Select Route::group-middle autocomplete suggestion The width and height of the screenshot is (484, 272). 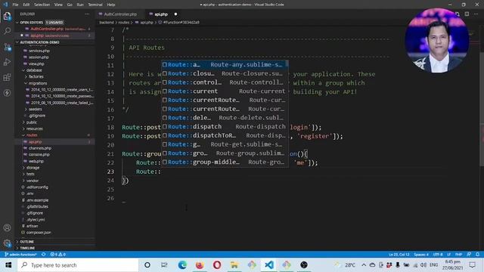point(225,162)
